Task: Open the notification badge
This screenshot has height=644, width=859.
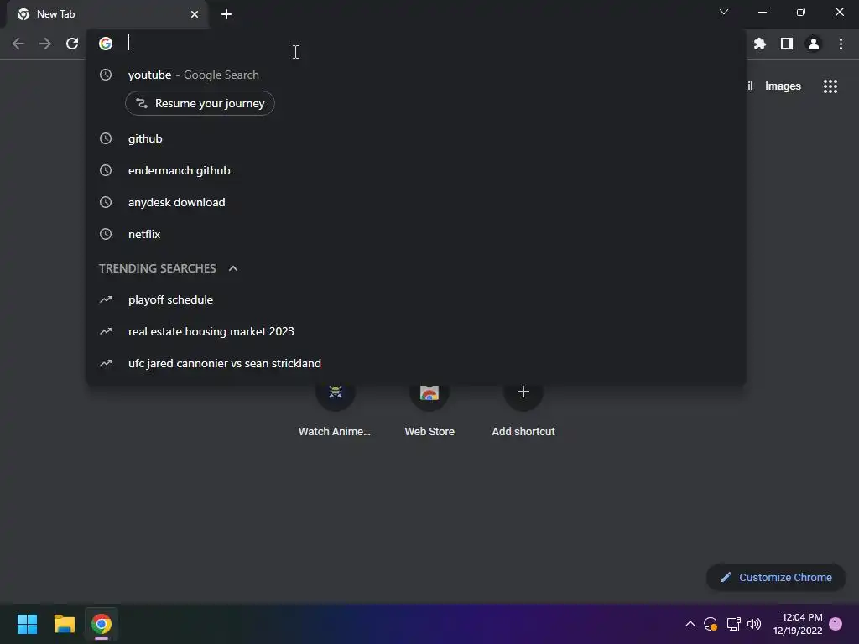Action: click(836, 624)
